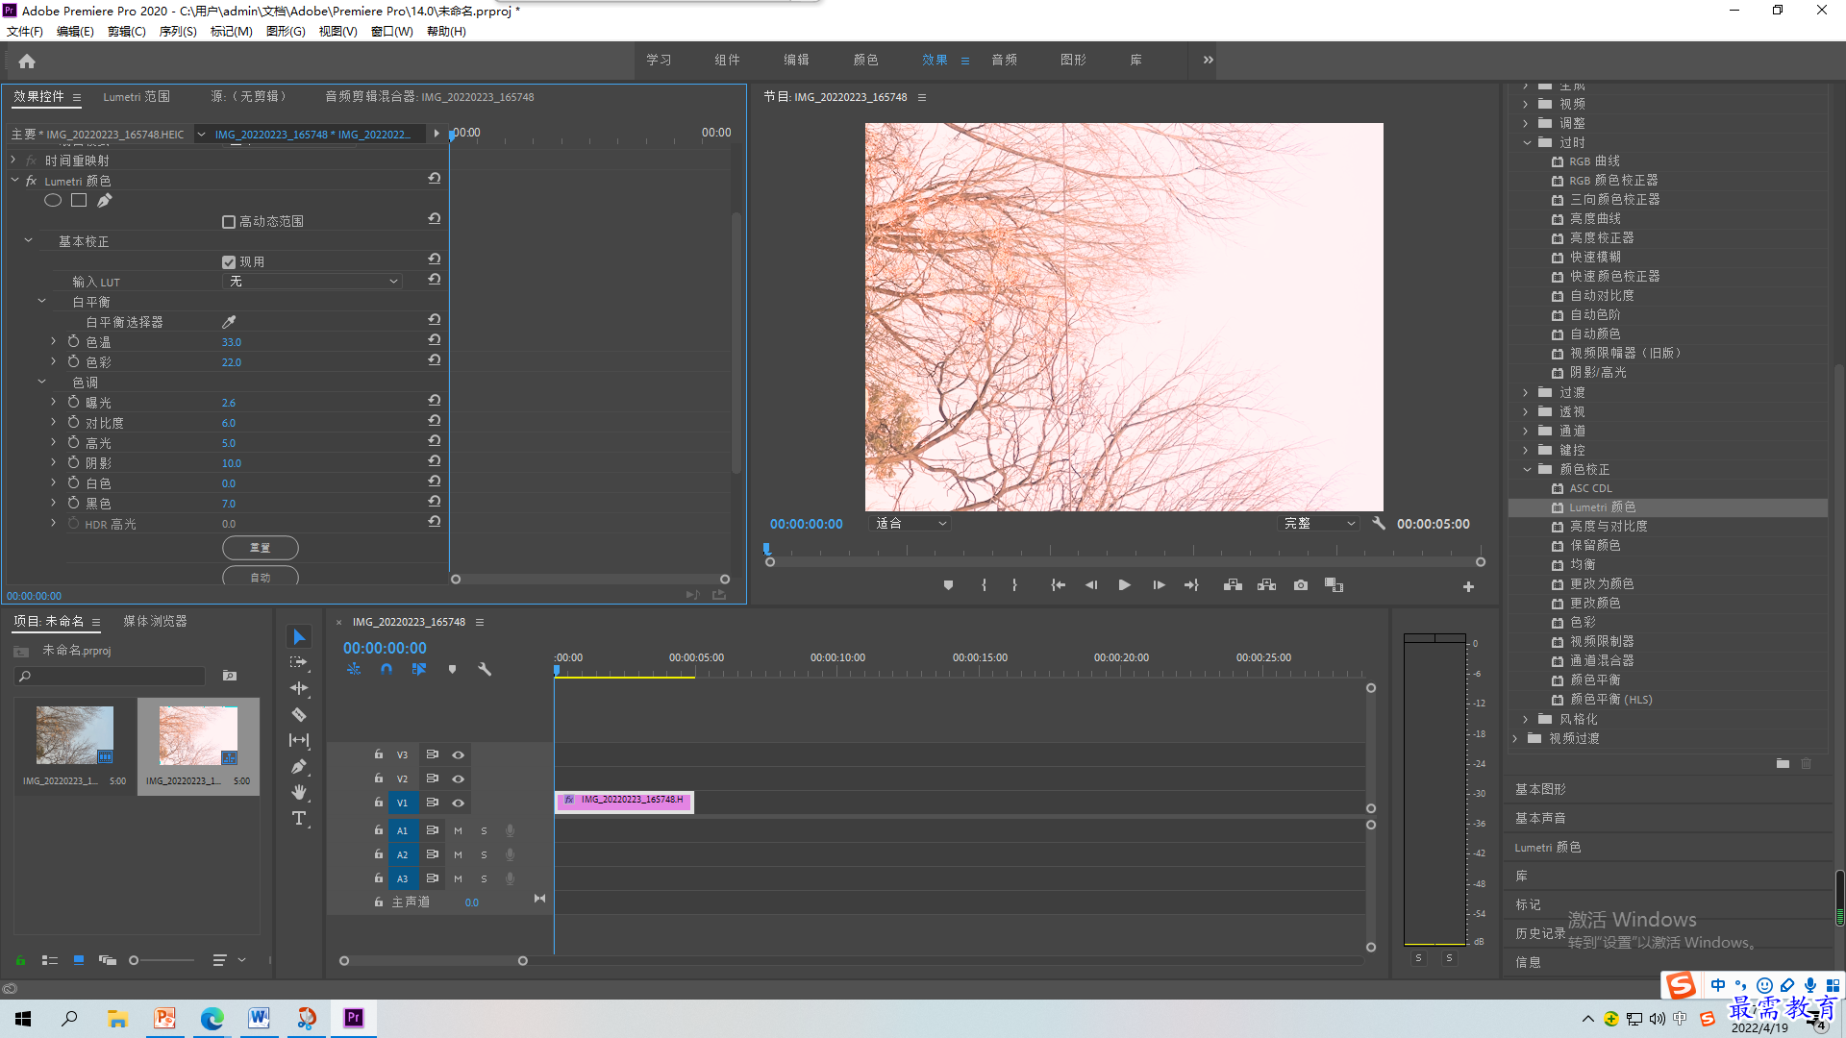The width and height of the screenshot is (1846, 1038).
Task: Create ellipse mask in Lumetri 颜色
Action: click(53, 200)
